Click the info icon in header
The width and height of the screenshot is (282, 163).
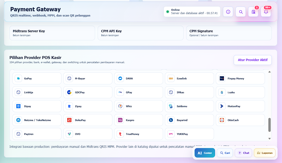point(228,12)
